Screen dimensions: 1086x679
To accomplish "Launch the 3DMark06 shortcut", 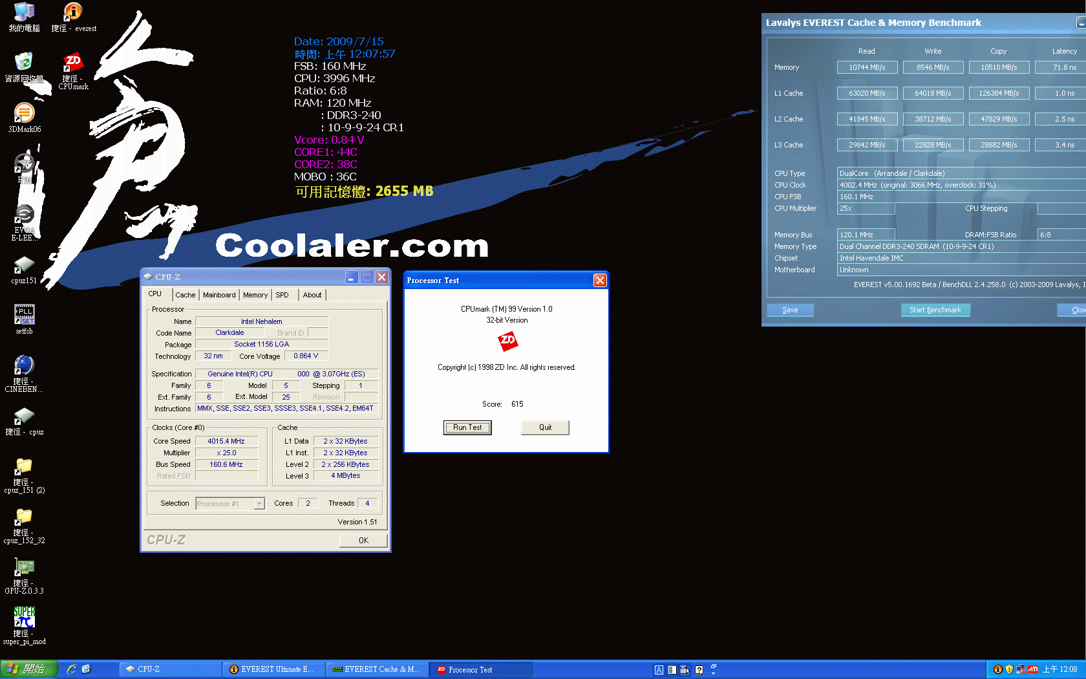I will pos(24,118).
